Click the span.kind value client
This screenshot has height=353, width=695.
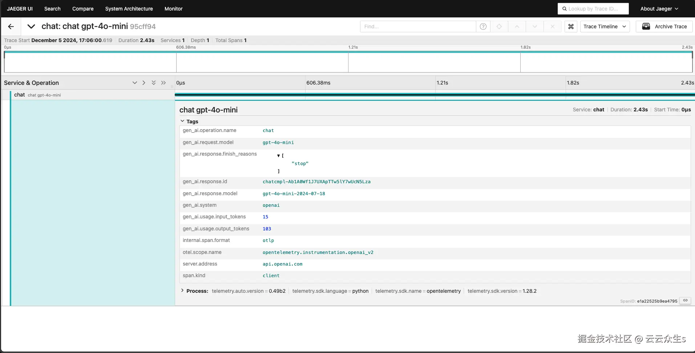271,276
